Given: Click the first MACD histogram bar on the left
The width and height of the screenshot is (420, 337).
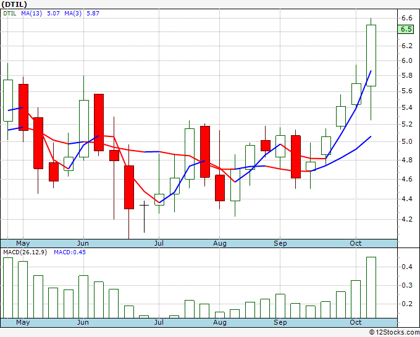Looking at the screenshot, I should pyautogui.click(x=8, y=288).
